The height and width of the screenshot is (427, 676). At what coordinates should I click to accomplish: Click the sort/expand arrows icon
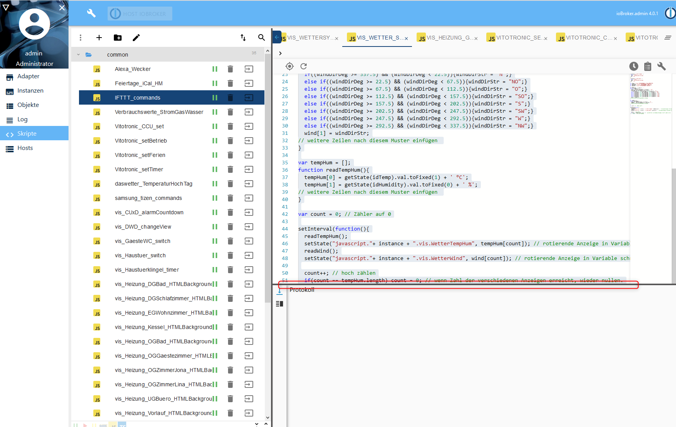coord(243,38)
